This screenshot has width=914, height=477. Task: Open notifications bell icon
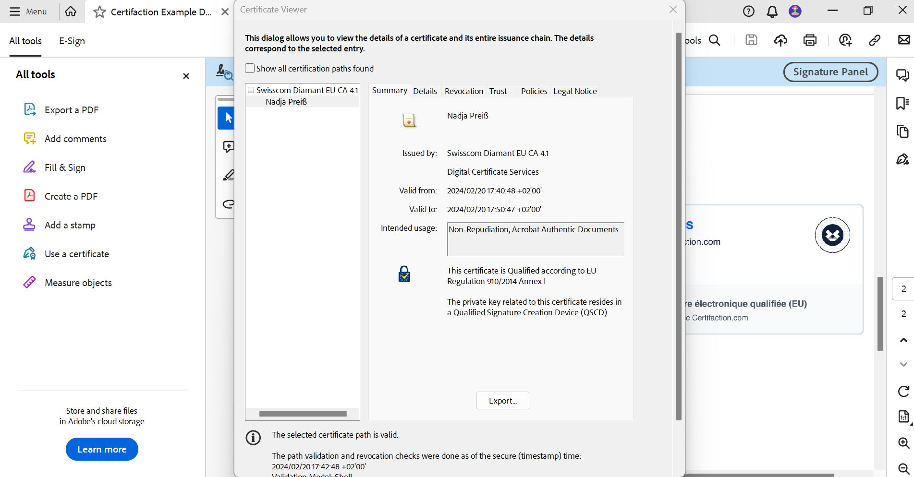[772, 12]
